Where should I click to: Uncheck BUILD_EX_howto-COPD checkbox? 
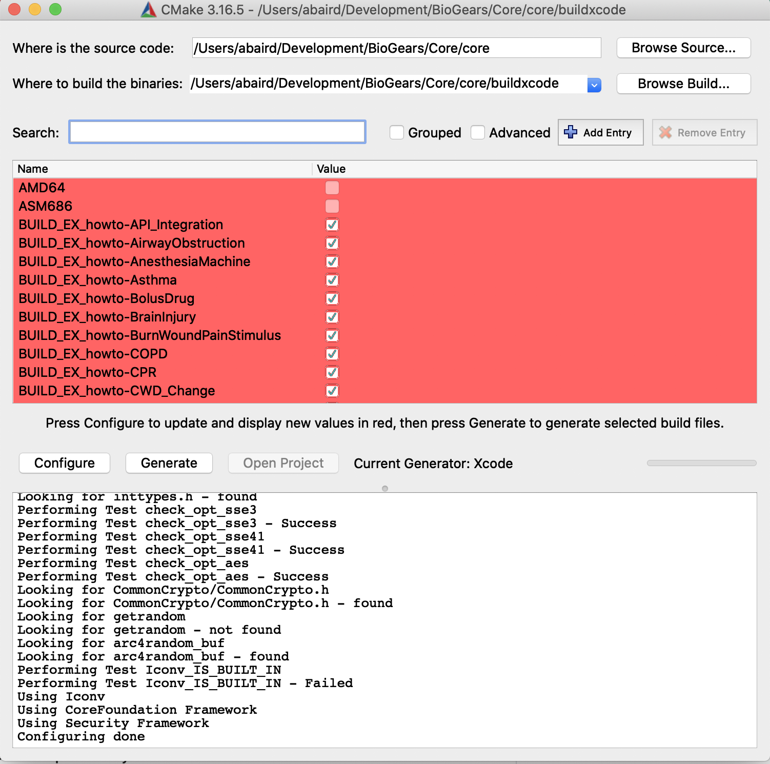pos(332,354)
